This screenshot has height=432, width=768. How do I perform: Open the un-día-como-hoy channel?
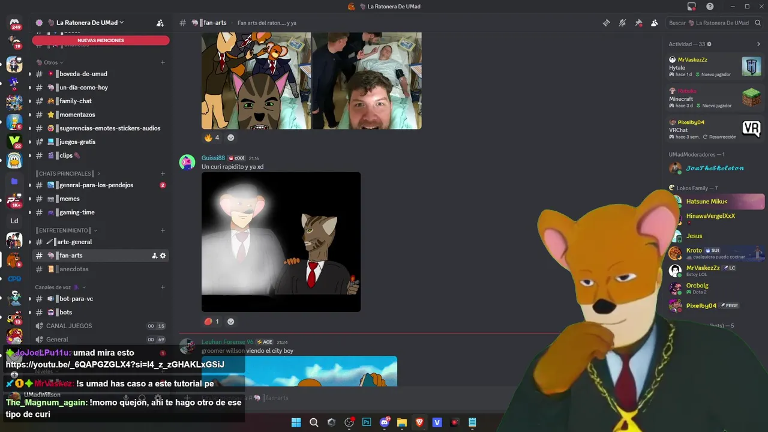(x=100, y=88)
